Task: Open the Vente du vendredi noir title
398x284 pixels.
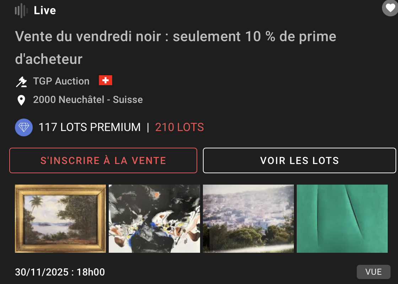Action: pyautogui.click(x=176, y=48)
